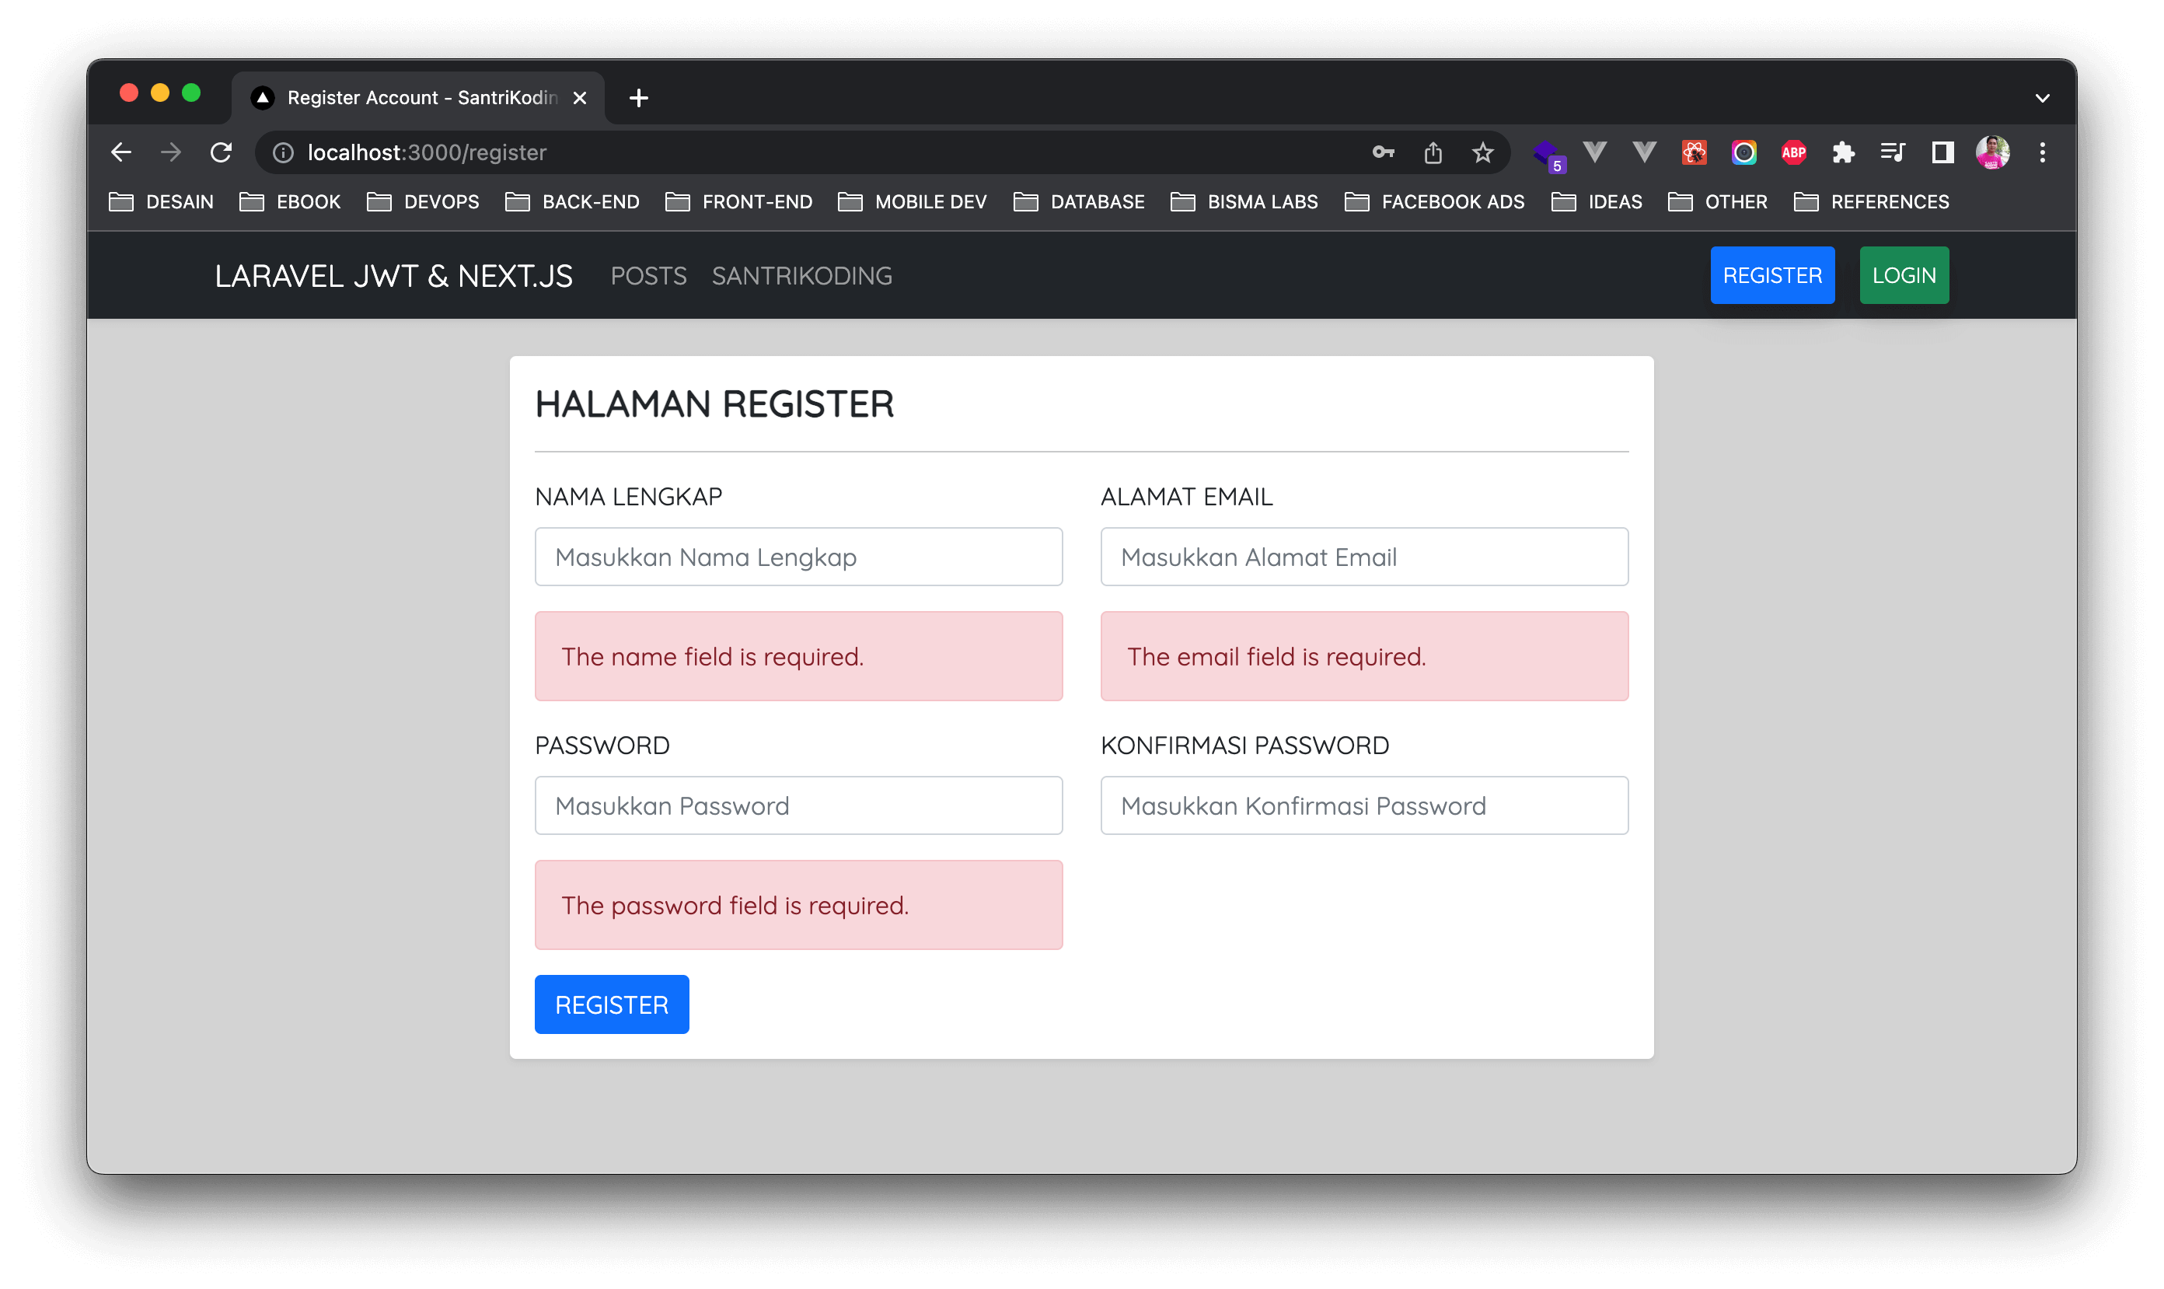
Task: Click the share page icon
Action: (1433, 153)
